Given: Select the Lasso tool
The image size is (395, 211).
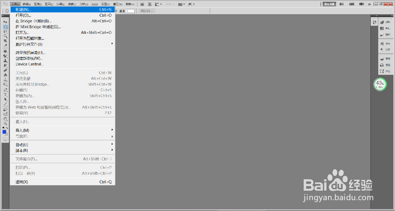Looking at the screenshot, I should click(5, 31).
